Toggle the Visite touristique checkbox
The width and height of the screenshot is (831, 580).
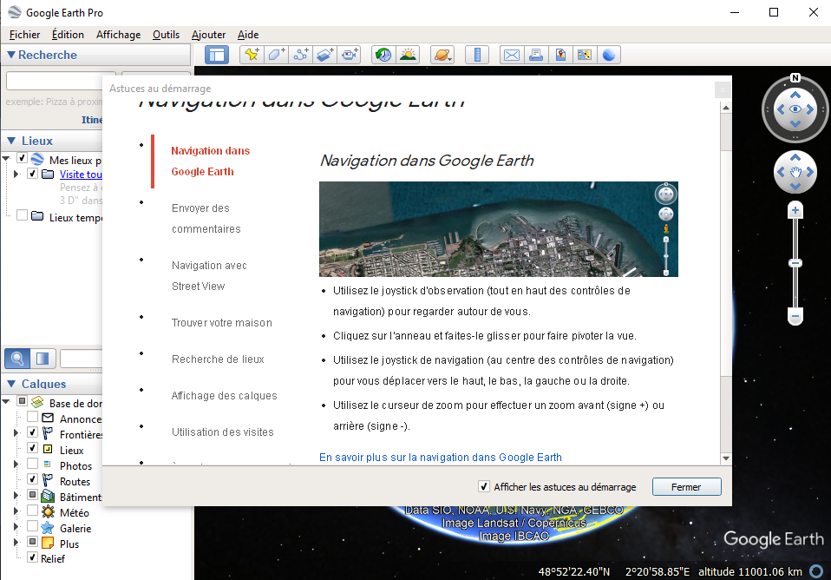tap(32, 174)
